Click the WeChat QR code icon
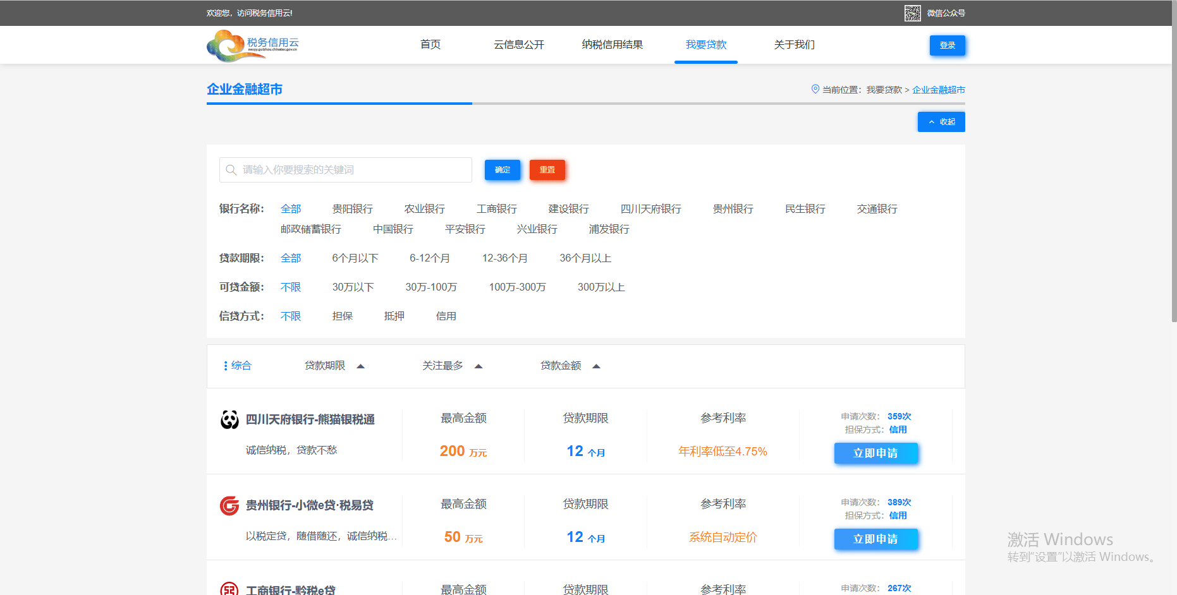Screen dimensions: 1177x595 [x=912, y=13]
